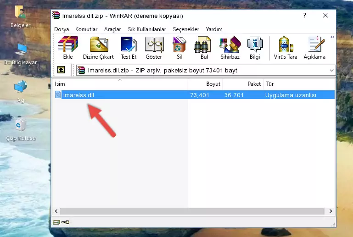Expand the address bar path dropdown
This screenshot has width=353, height=237.
[331, 71]
